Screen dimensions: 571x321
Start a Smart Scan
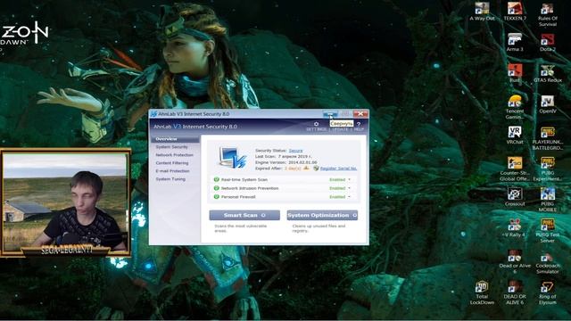(244, 215)
